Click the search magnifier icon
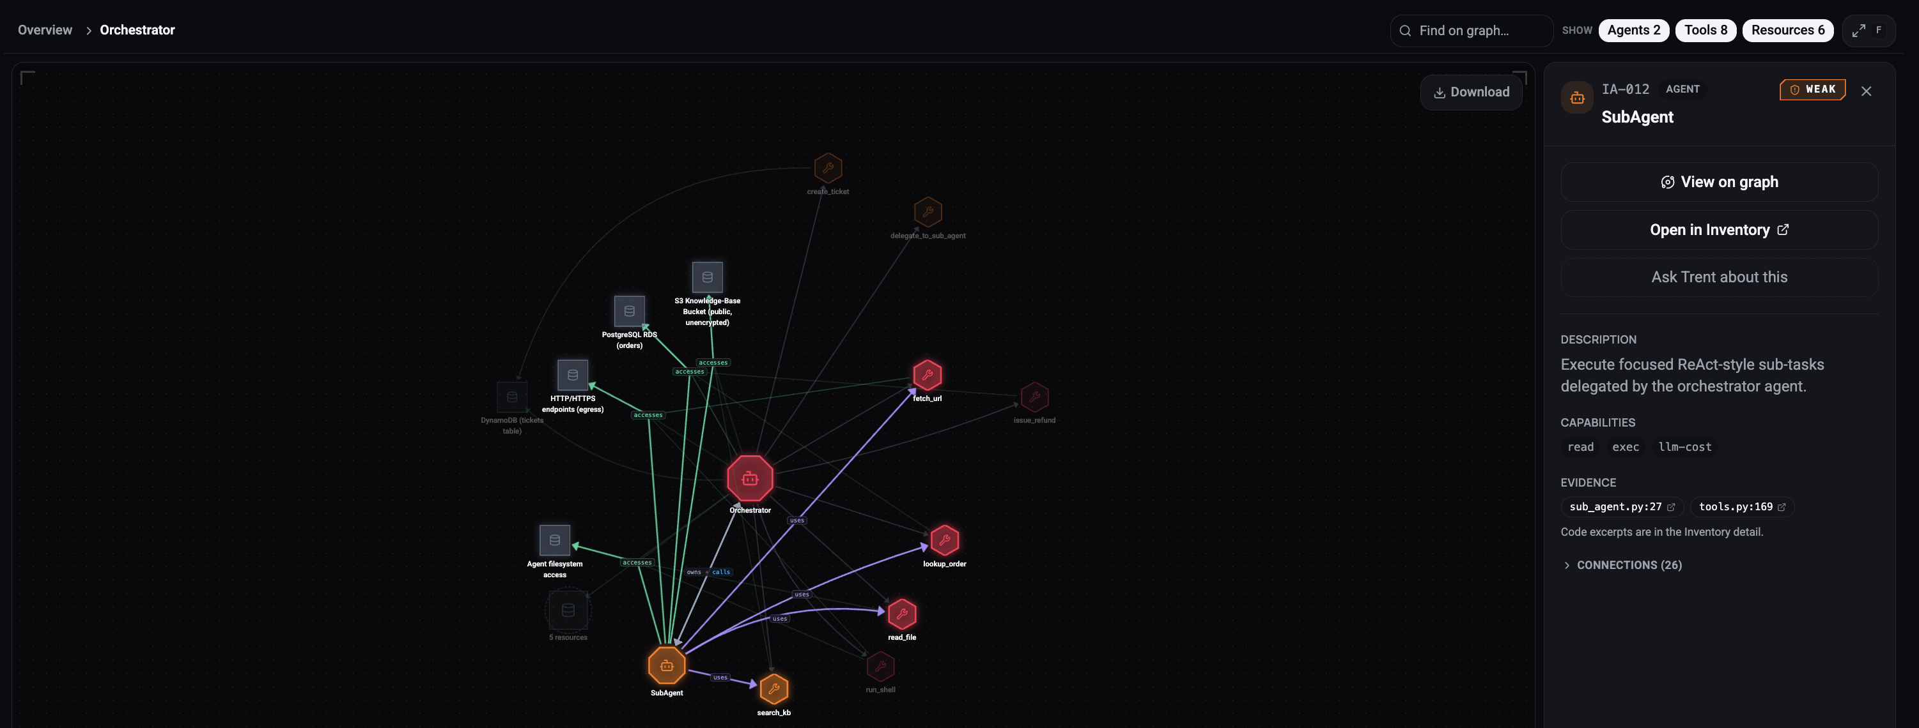This screenshot has width=1919, height=728. (1404, 31)
